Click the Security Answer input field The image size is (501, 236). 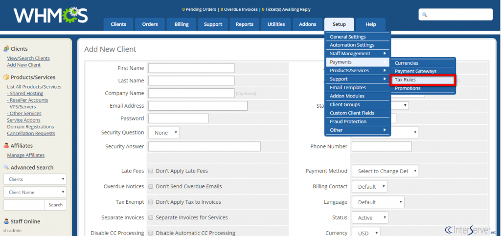pyautogui.click(x=205, y=146)
